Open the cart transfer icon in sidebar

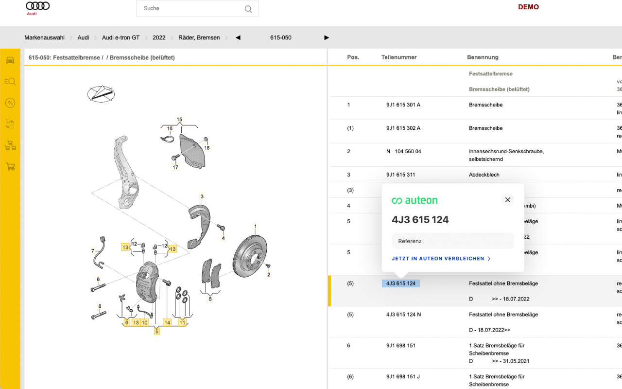pos(10,124)
